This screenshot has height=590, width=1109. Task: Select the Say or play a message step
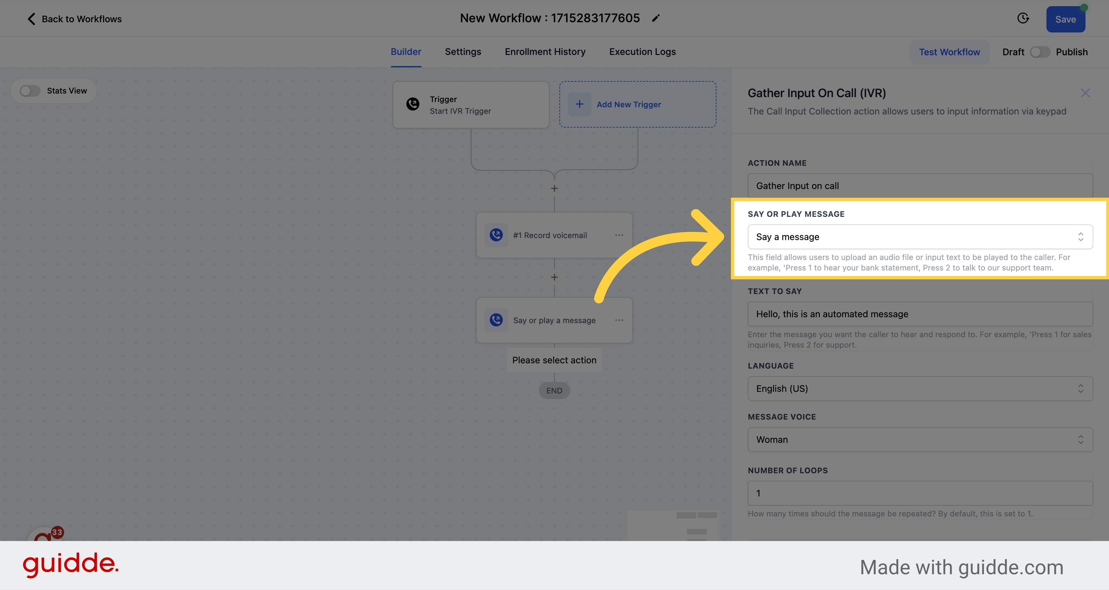click(554, 320)
